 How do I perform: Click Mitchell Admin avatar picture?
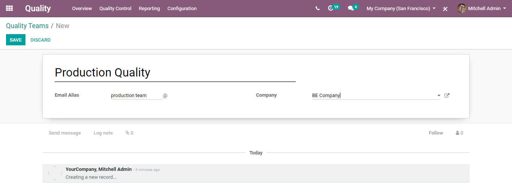coord(462,8)
